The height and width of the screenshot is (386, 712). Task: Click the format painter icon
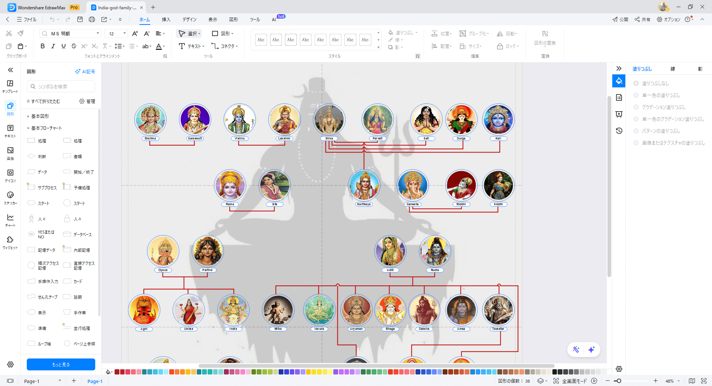pos(21,33)
